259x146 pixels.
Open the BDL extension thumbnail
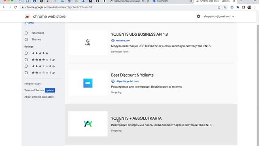(x=88, y=83)
